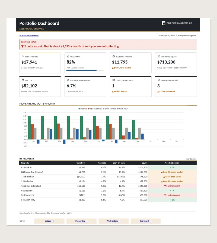Click the Property column header

click(x=25, y=163)
